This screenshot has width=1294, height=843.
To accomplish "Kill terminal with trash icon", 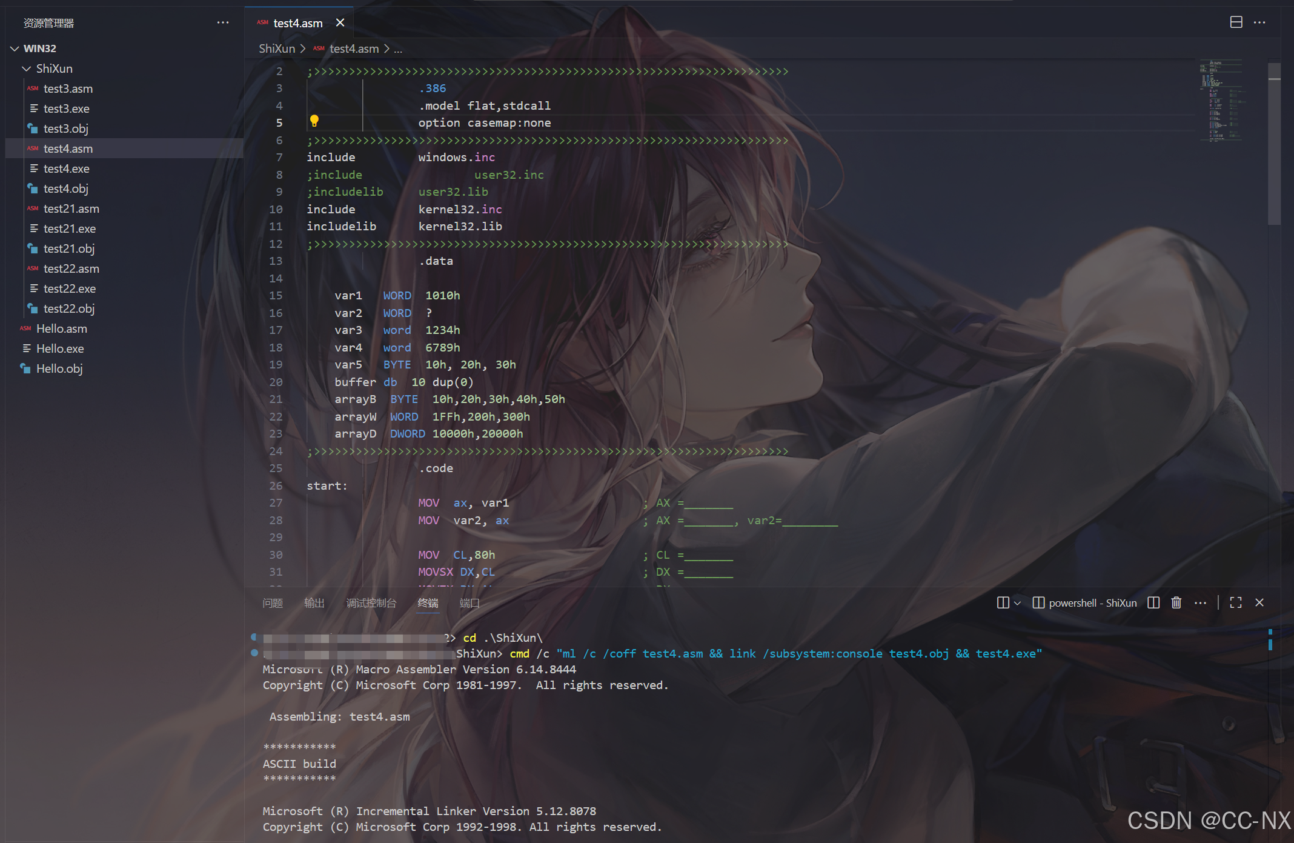I will click(x=1176, y=602).
